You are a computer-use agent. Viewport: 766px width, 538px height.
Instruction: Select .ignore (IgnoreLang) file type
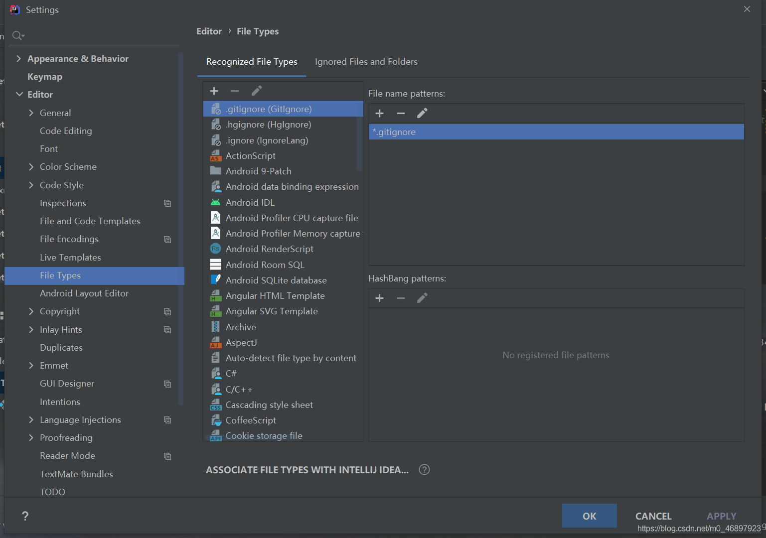[x=283, y=140]
